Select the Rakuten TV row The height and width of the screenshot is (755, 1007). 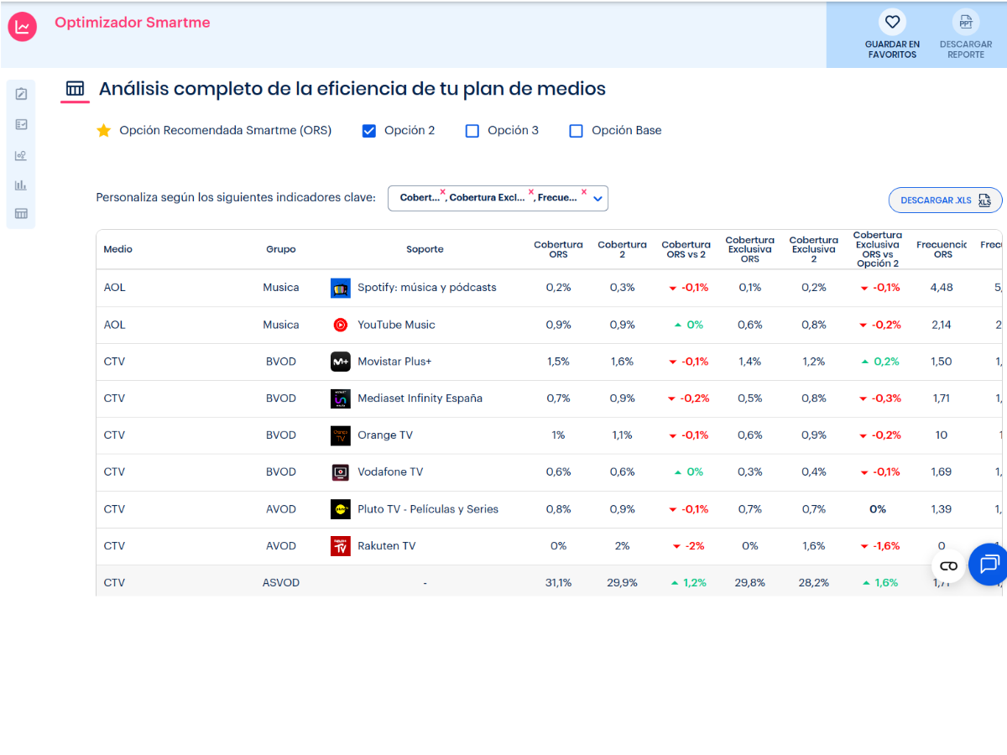point(386,546)
